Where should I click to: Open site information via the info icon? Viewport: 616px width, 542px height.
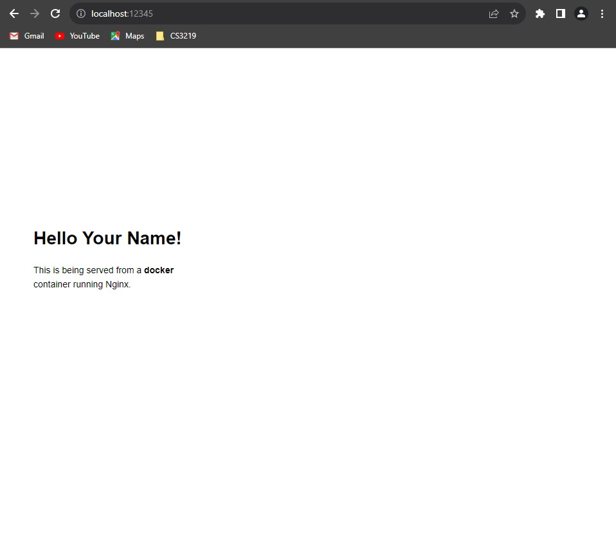[x=80, y=14]
